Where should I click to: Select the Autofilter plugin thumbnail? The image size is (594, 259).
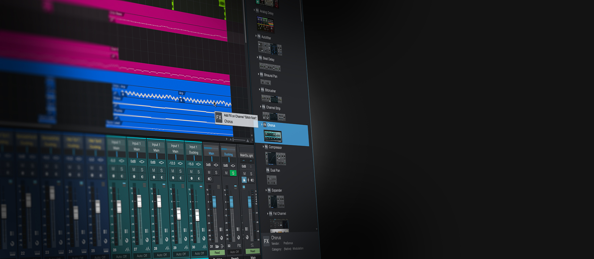click(x=270, y=49)
